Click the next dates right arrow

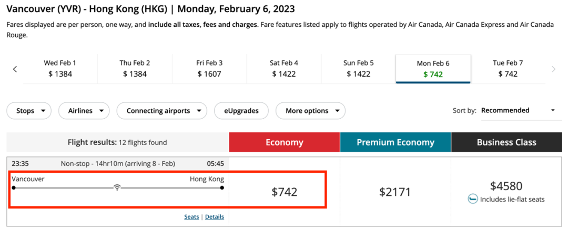(x=553, y=69)
